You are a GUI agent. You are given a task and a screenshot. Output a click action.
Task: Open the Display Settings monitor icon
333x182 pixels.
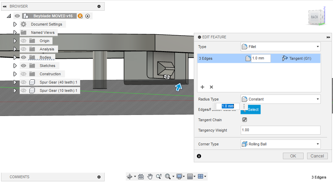179,176
